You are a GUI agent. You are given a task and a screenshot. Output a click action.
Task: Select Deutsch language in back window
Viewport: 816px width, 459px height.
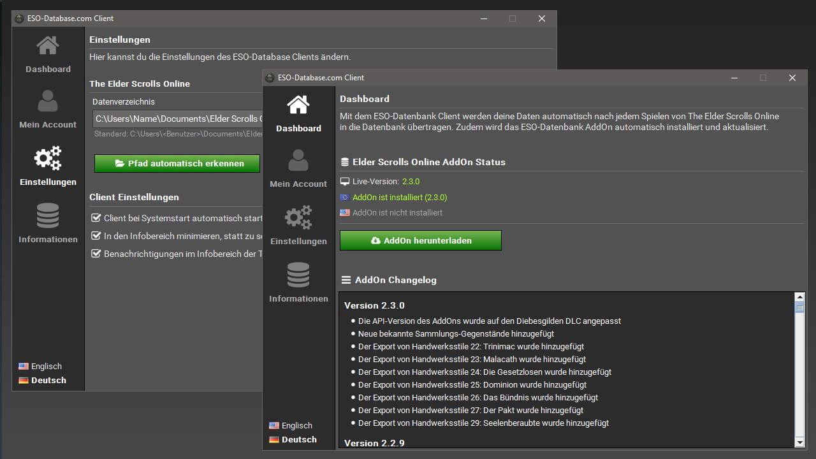pos(48,381)
